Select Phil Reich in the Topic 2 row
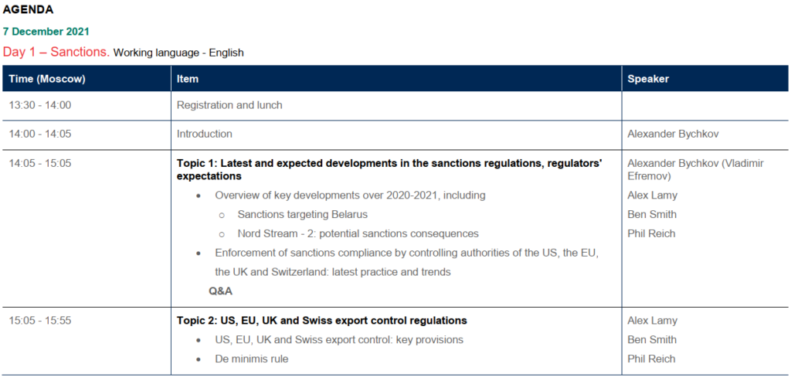This screenshot has height=381, width=791. (650, 359)
